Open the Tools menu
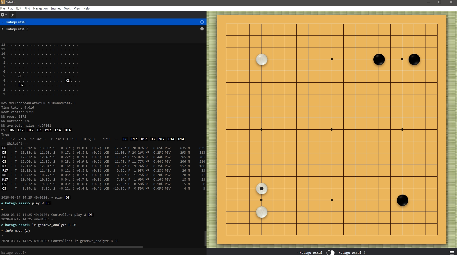Viewport: 457px width, 255px height. (x=67, y=8)
